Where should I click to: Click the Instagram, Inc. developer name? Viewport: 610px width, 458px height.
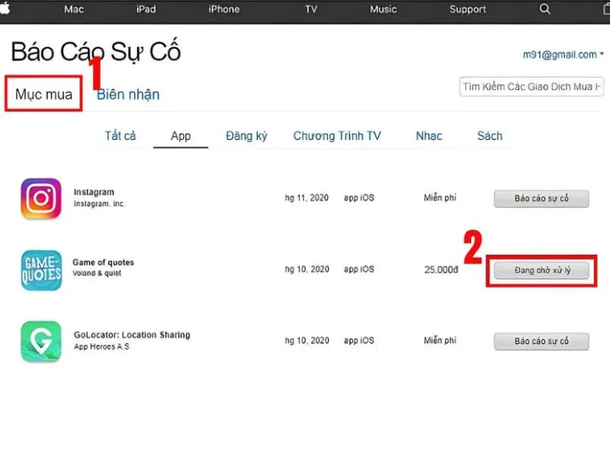[x=99, y=204]
